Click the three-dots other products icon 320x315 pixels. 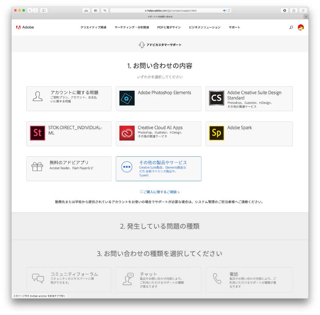(x=127, y=167)
